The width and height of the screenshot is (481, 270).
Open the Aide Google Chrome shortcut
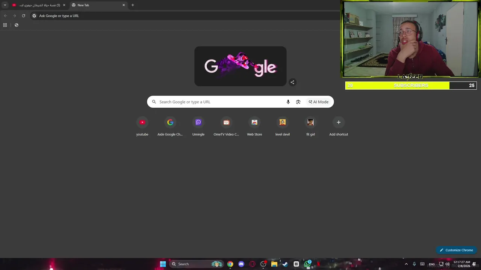[170, 127]
